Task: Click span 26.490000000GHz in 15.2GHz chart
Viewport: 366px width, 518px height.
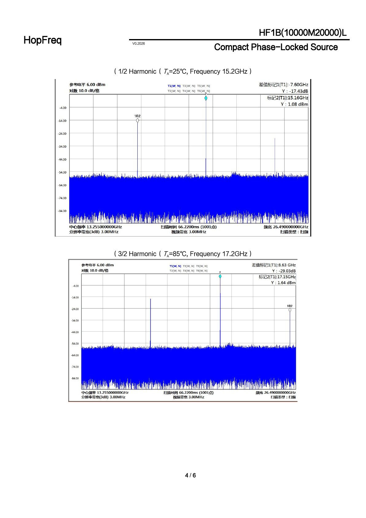Action: [x=286, y=227]
